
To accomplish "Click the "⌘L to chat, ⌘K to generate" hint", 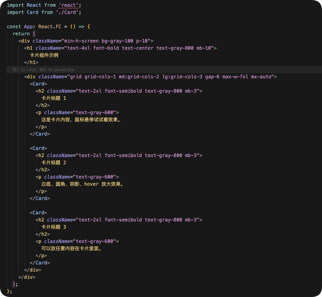I will (x=43, y=70).
